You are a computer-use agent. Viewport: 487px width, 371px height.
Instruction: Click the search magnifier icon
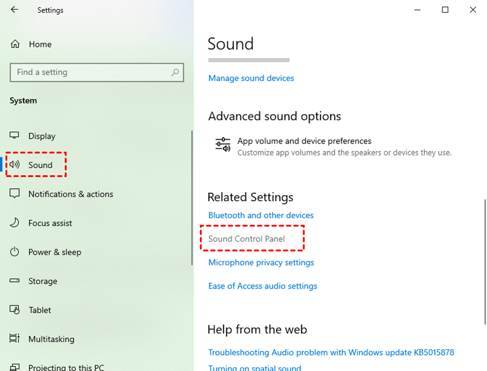coord(175,73)
